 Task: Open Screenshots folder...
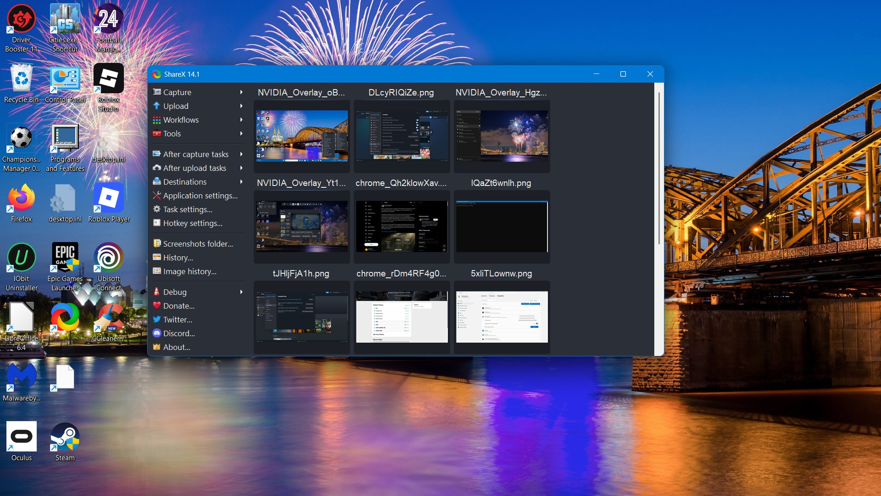click(x=198, y=244)
